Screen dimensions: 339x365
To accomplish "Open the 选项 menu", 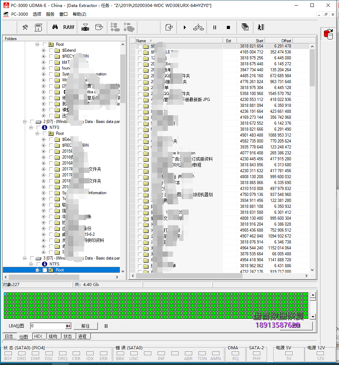I will pos(37,14).
